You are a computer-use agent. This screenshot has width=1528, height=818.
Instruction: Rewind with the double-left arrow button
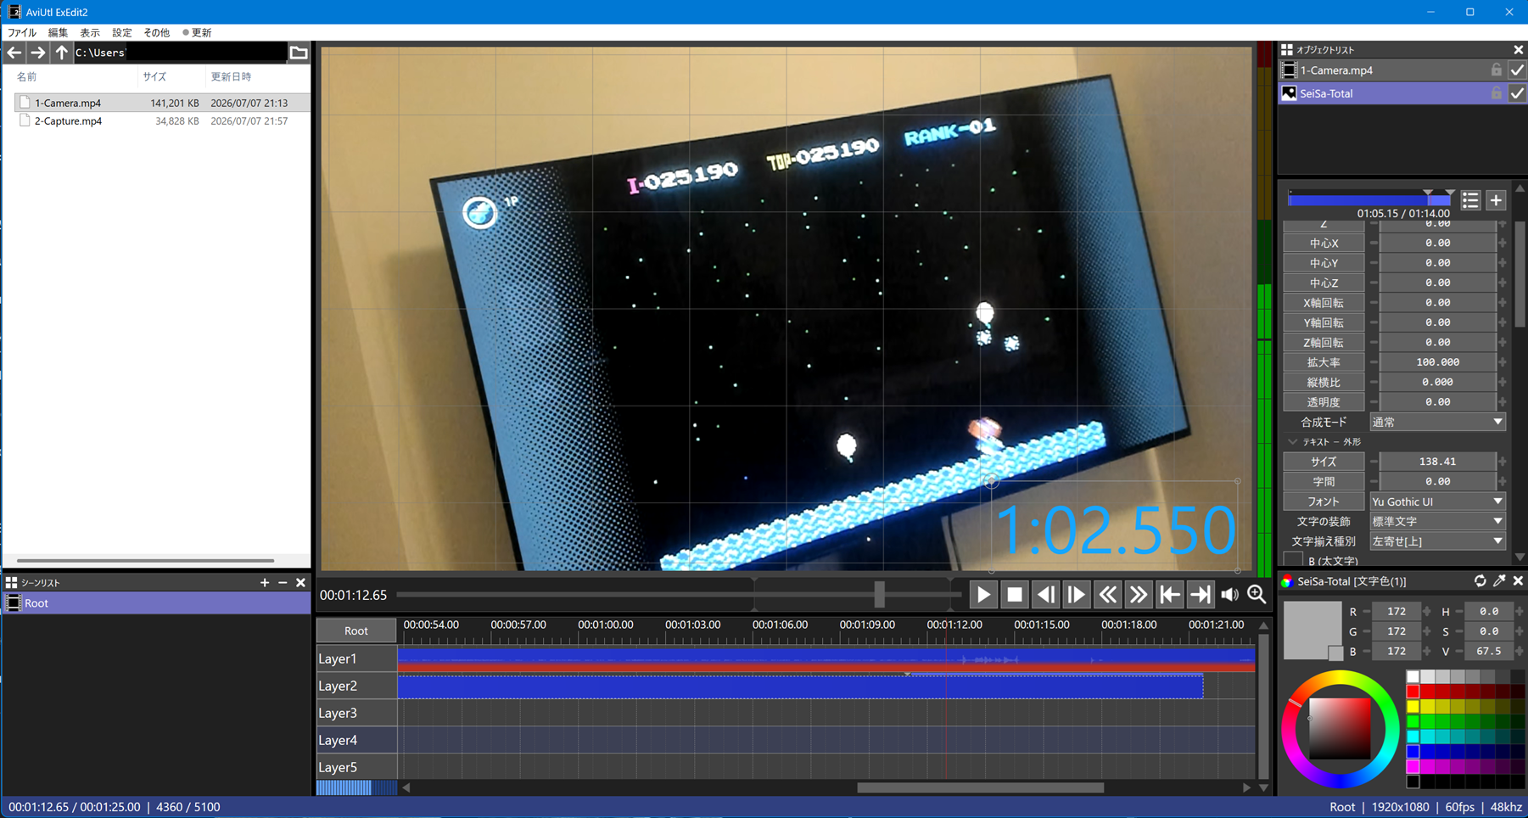pos(1107,595)
